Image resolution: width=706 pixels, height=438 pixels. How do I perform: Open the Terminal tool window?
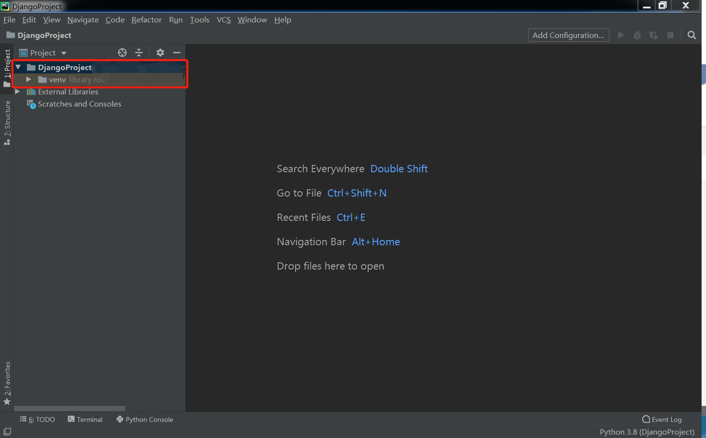coord(85,420)
